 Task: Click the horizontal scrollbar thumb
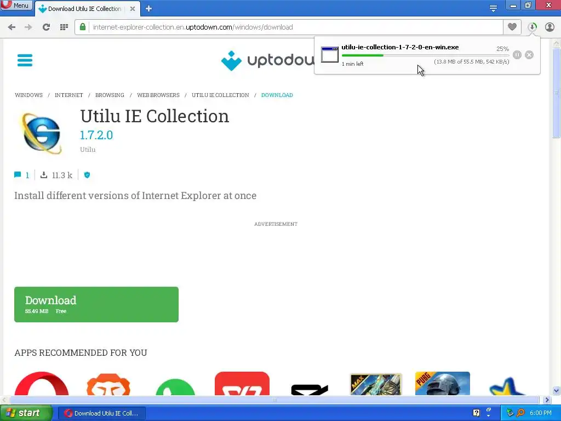tap(274, 400)
